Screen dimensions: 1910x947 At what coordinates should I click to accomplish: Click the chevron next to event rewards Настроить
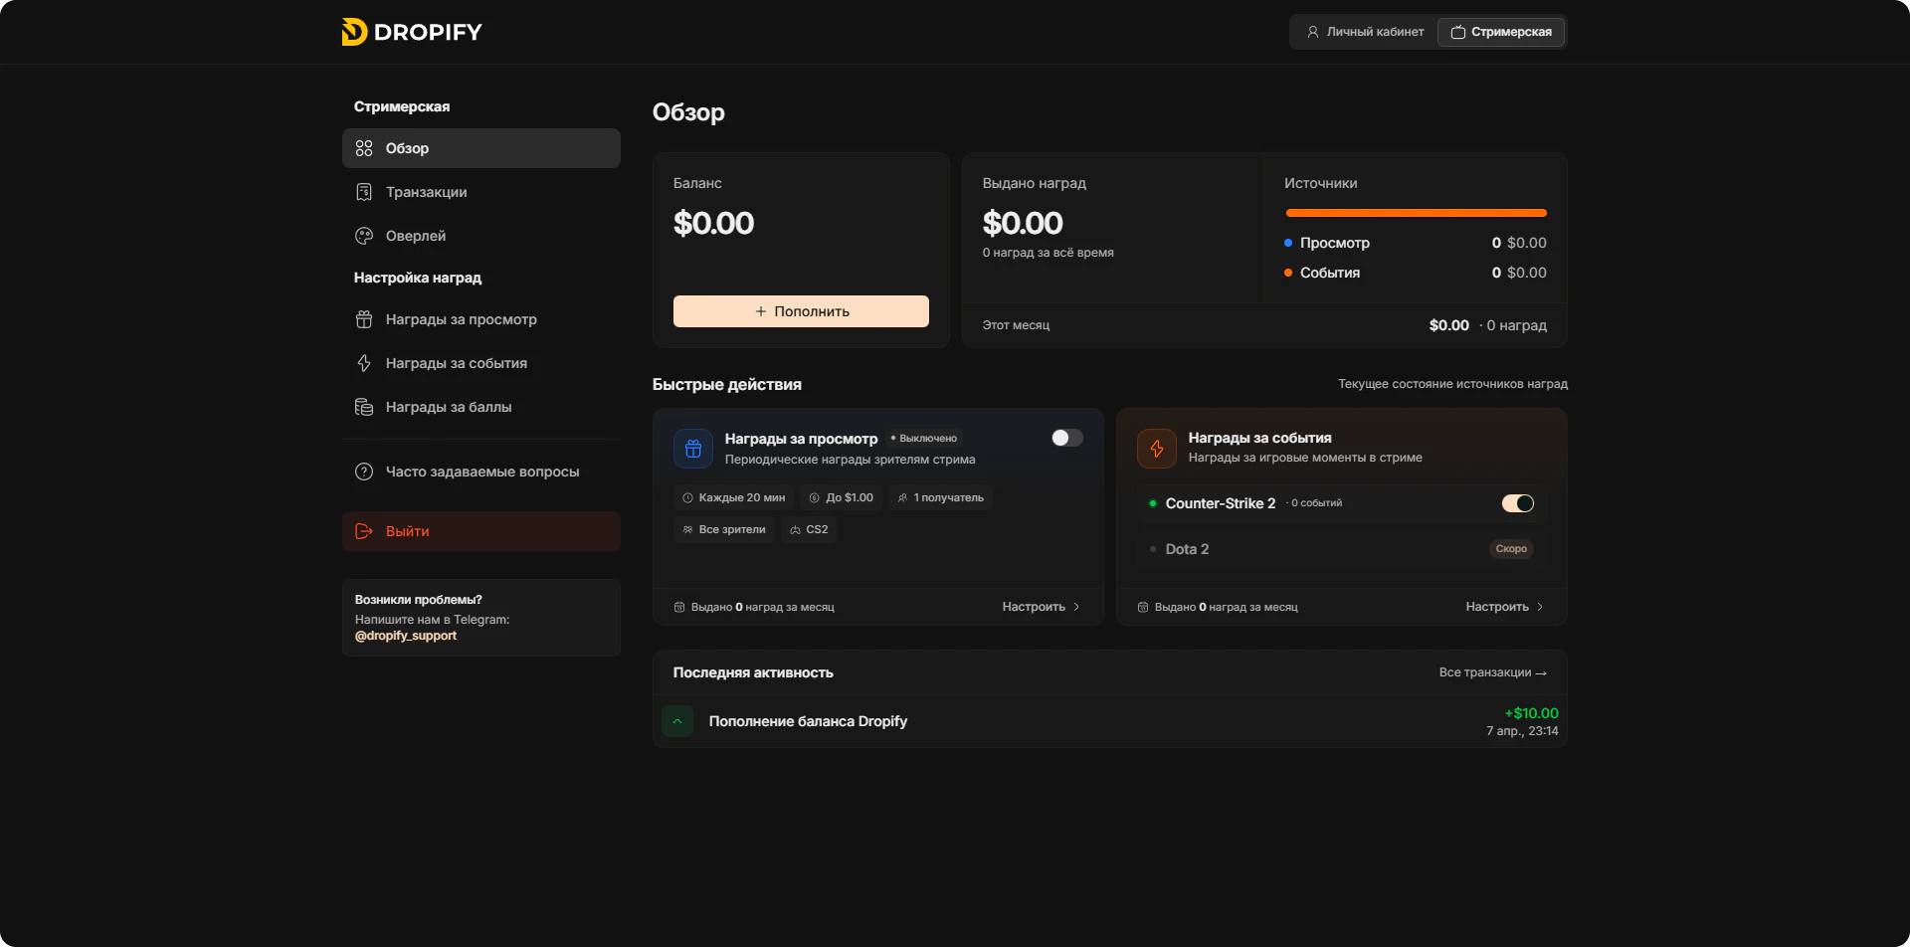click(x=1540, y=607)
